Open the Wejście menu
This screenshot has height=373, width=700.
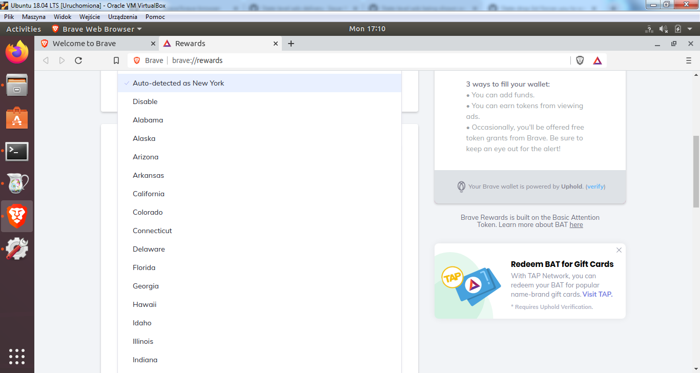coord(90,17)
